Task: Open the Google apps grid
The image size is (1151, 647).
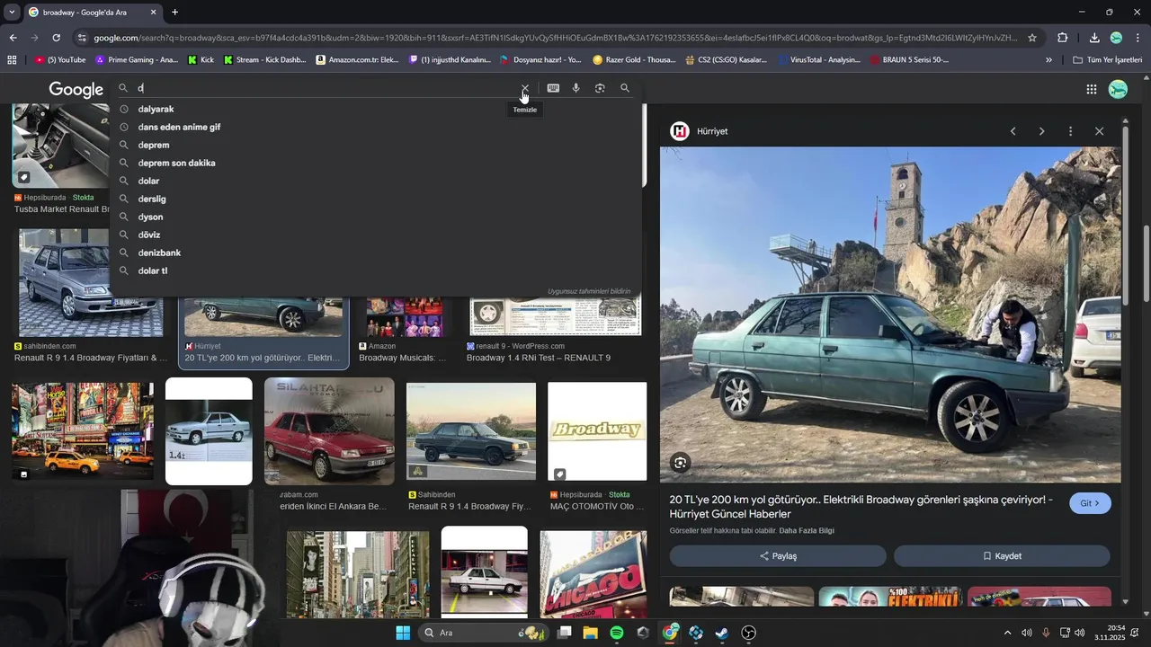Action: [1091, 89]
